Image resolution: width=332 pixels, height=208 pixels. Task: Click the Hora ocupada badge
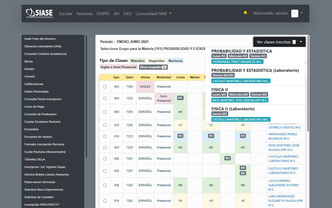point(153,67)
